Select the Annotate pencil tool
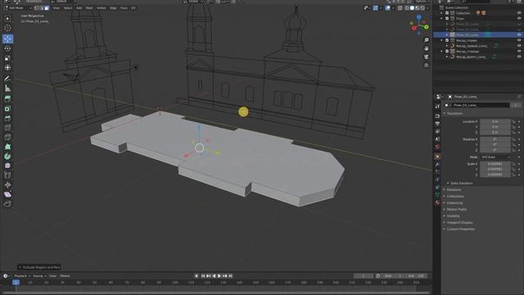This screenshot has width=524, height=295. 7,79
